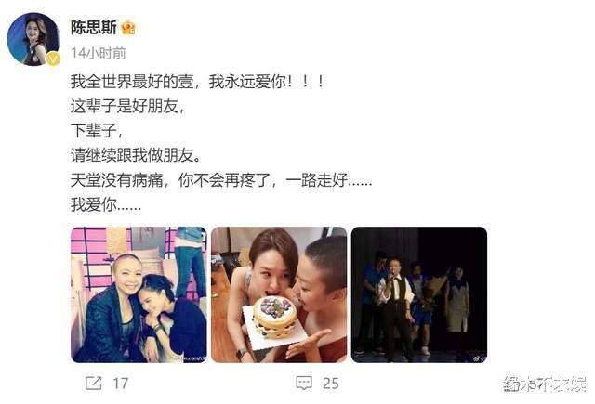View the photo with pink background

(139, 294)
